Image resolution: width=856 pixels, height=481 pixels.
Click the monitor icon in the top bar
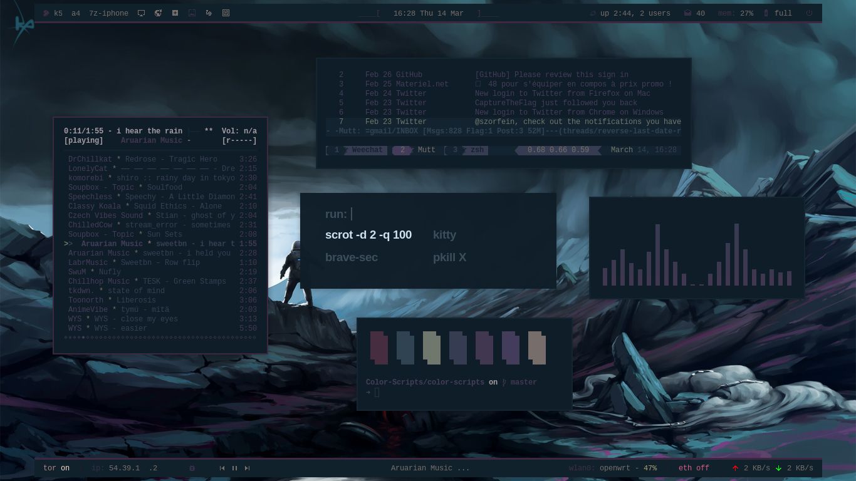pos(141,13)
